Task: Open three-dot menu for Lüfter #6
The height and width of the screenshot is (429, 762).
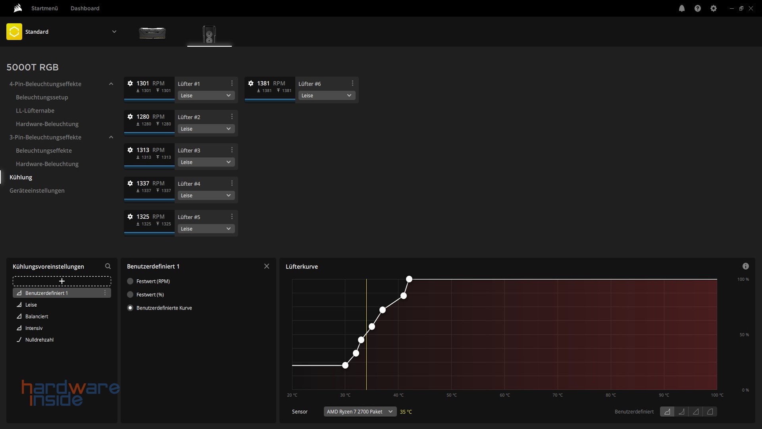Action: pos(352,83)
